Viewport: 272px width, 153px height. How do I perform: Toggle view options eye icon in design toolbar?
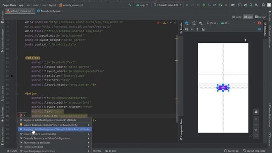coord(187,29)
